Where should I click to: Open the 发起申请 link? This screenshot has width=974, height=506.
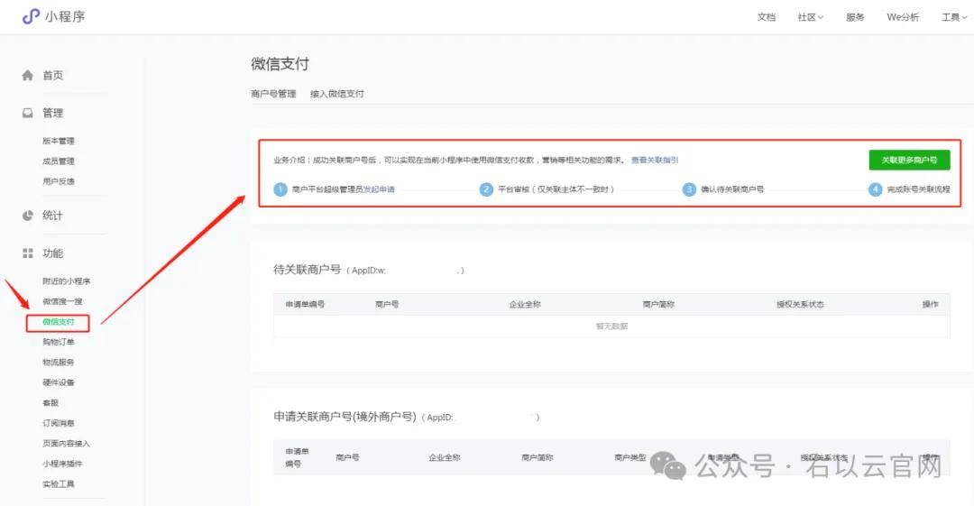pyautogui.click(x=379, y=189)
